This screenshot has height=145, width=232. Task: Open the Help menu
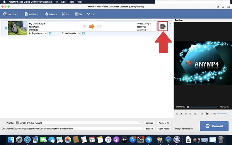pyautogui.click(x=79, y=2)
